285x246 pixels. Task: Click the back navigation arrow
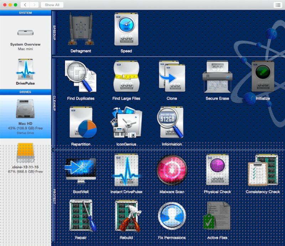pyautogui.click(x=25, y=5)
